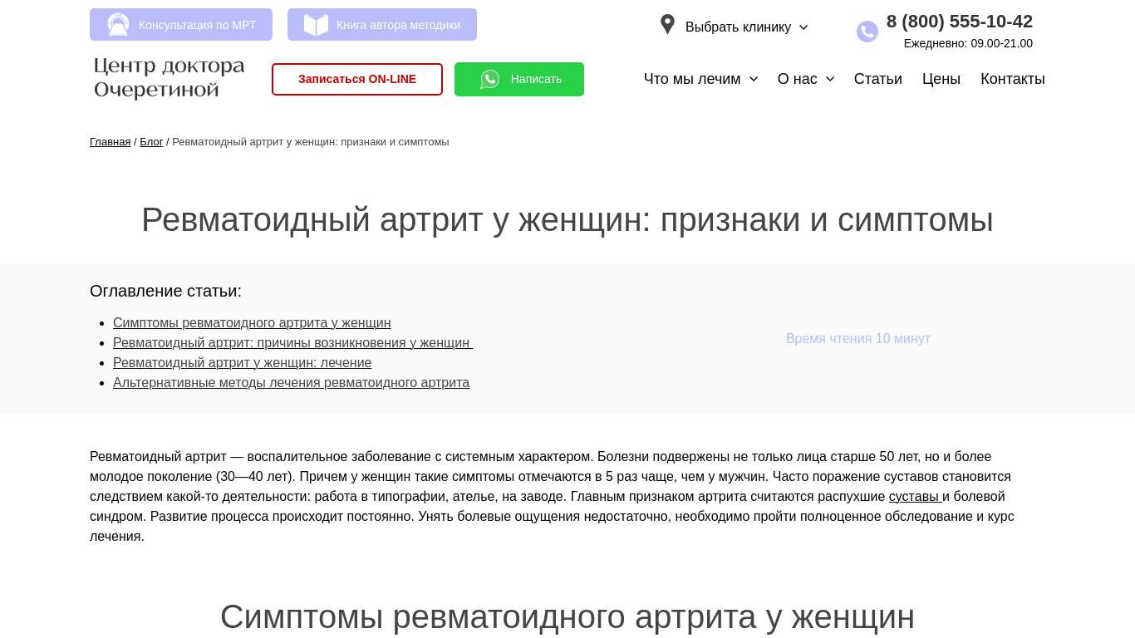Expand the Выбрать клинику dropdown
Screen dimensions: 1135x638
click(x=745, y=27)
